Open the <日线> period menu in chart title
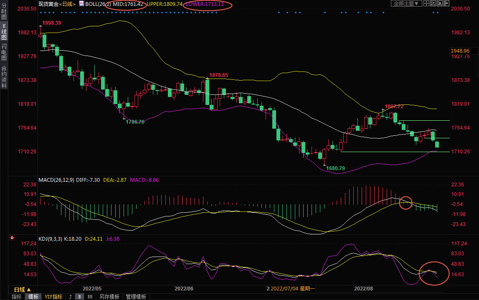479x300 pixels. click(67, 4)
